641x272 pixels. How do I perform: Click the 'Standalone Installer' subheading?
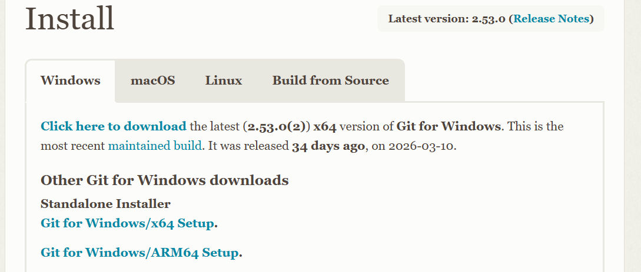tap(105, 204)
